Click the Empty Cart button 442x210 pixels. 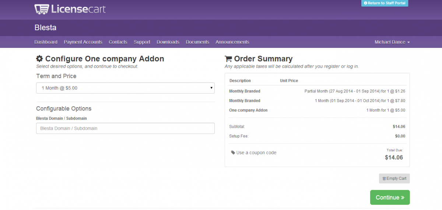[x=394, y=179]
